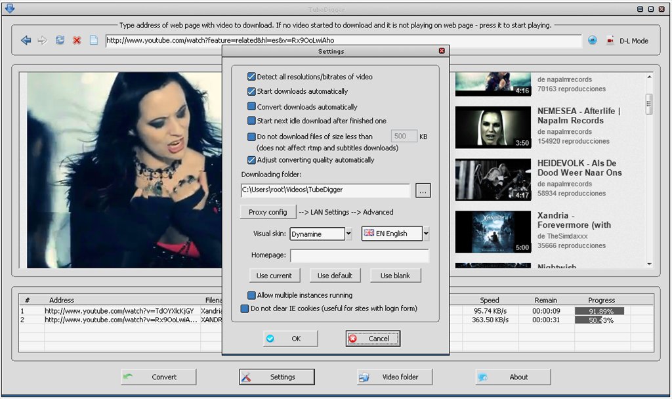Open NEMESEA - Afterlife video thumbnail

point(493,127)
